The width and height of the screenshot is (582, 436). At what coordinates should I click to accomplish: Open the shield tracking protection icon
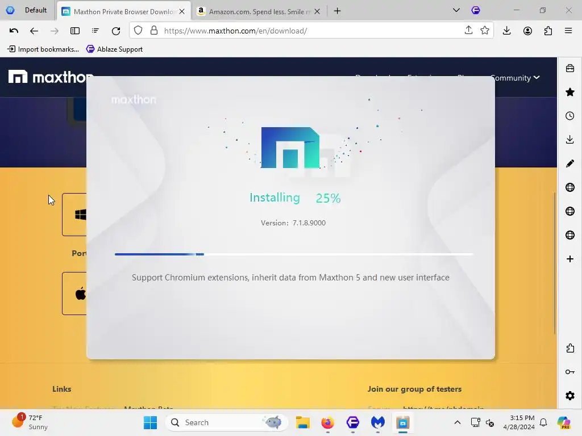point(138,31)
